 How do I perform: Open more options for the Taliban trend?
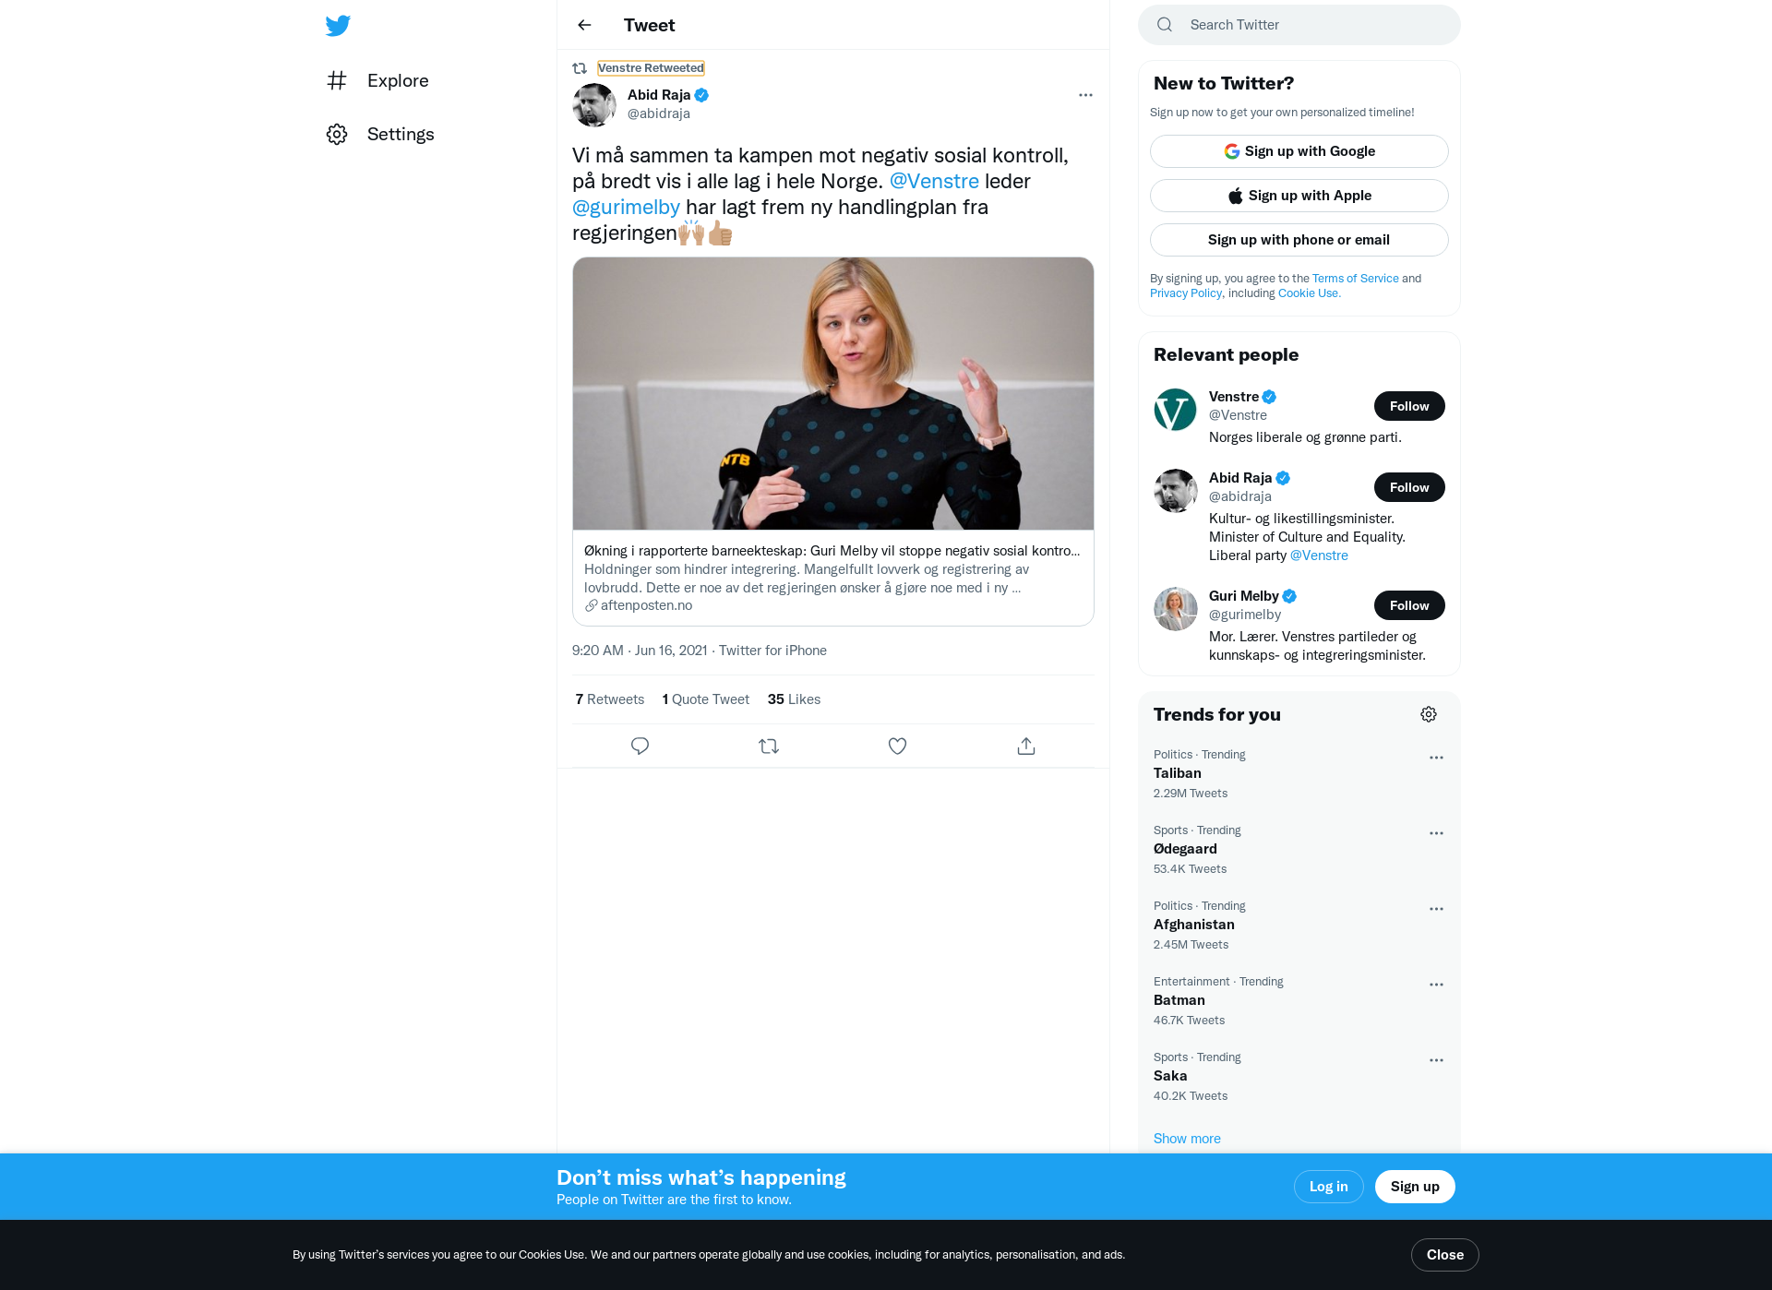click(1436, 758)
